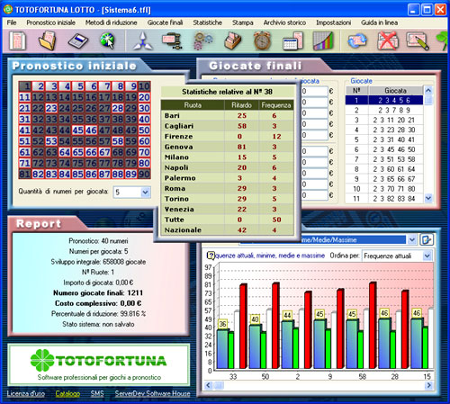Toggle number 53 in the forecast grid
Screen dimensions: 450x404
coord(51,141)
